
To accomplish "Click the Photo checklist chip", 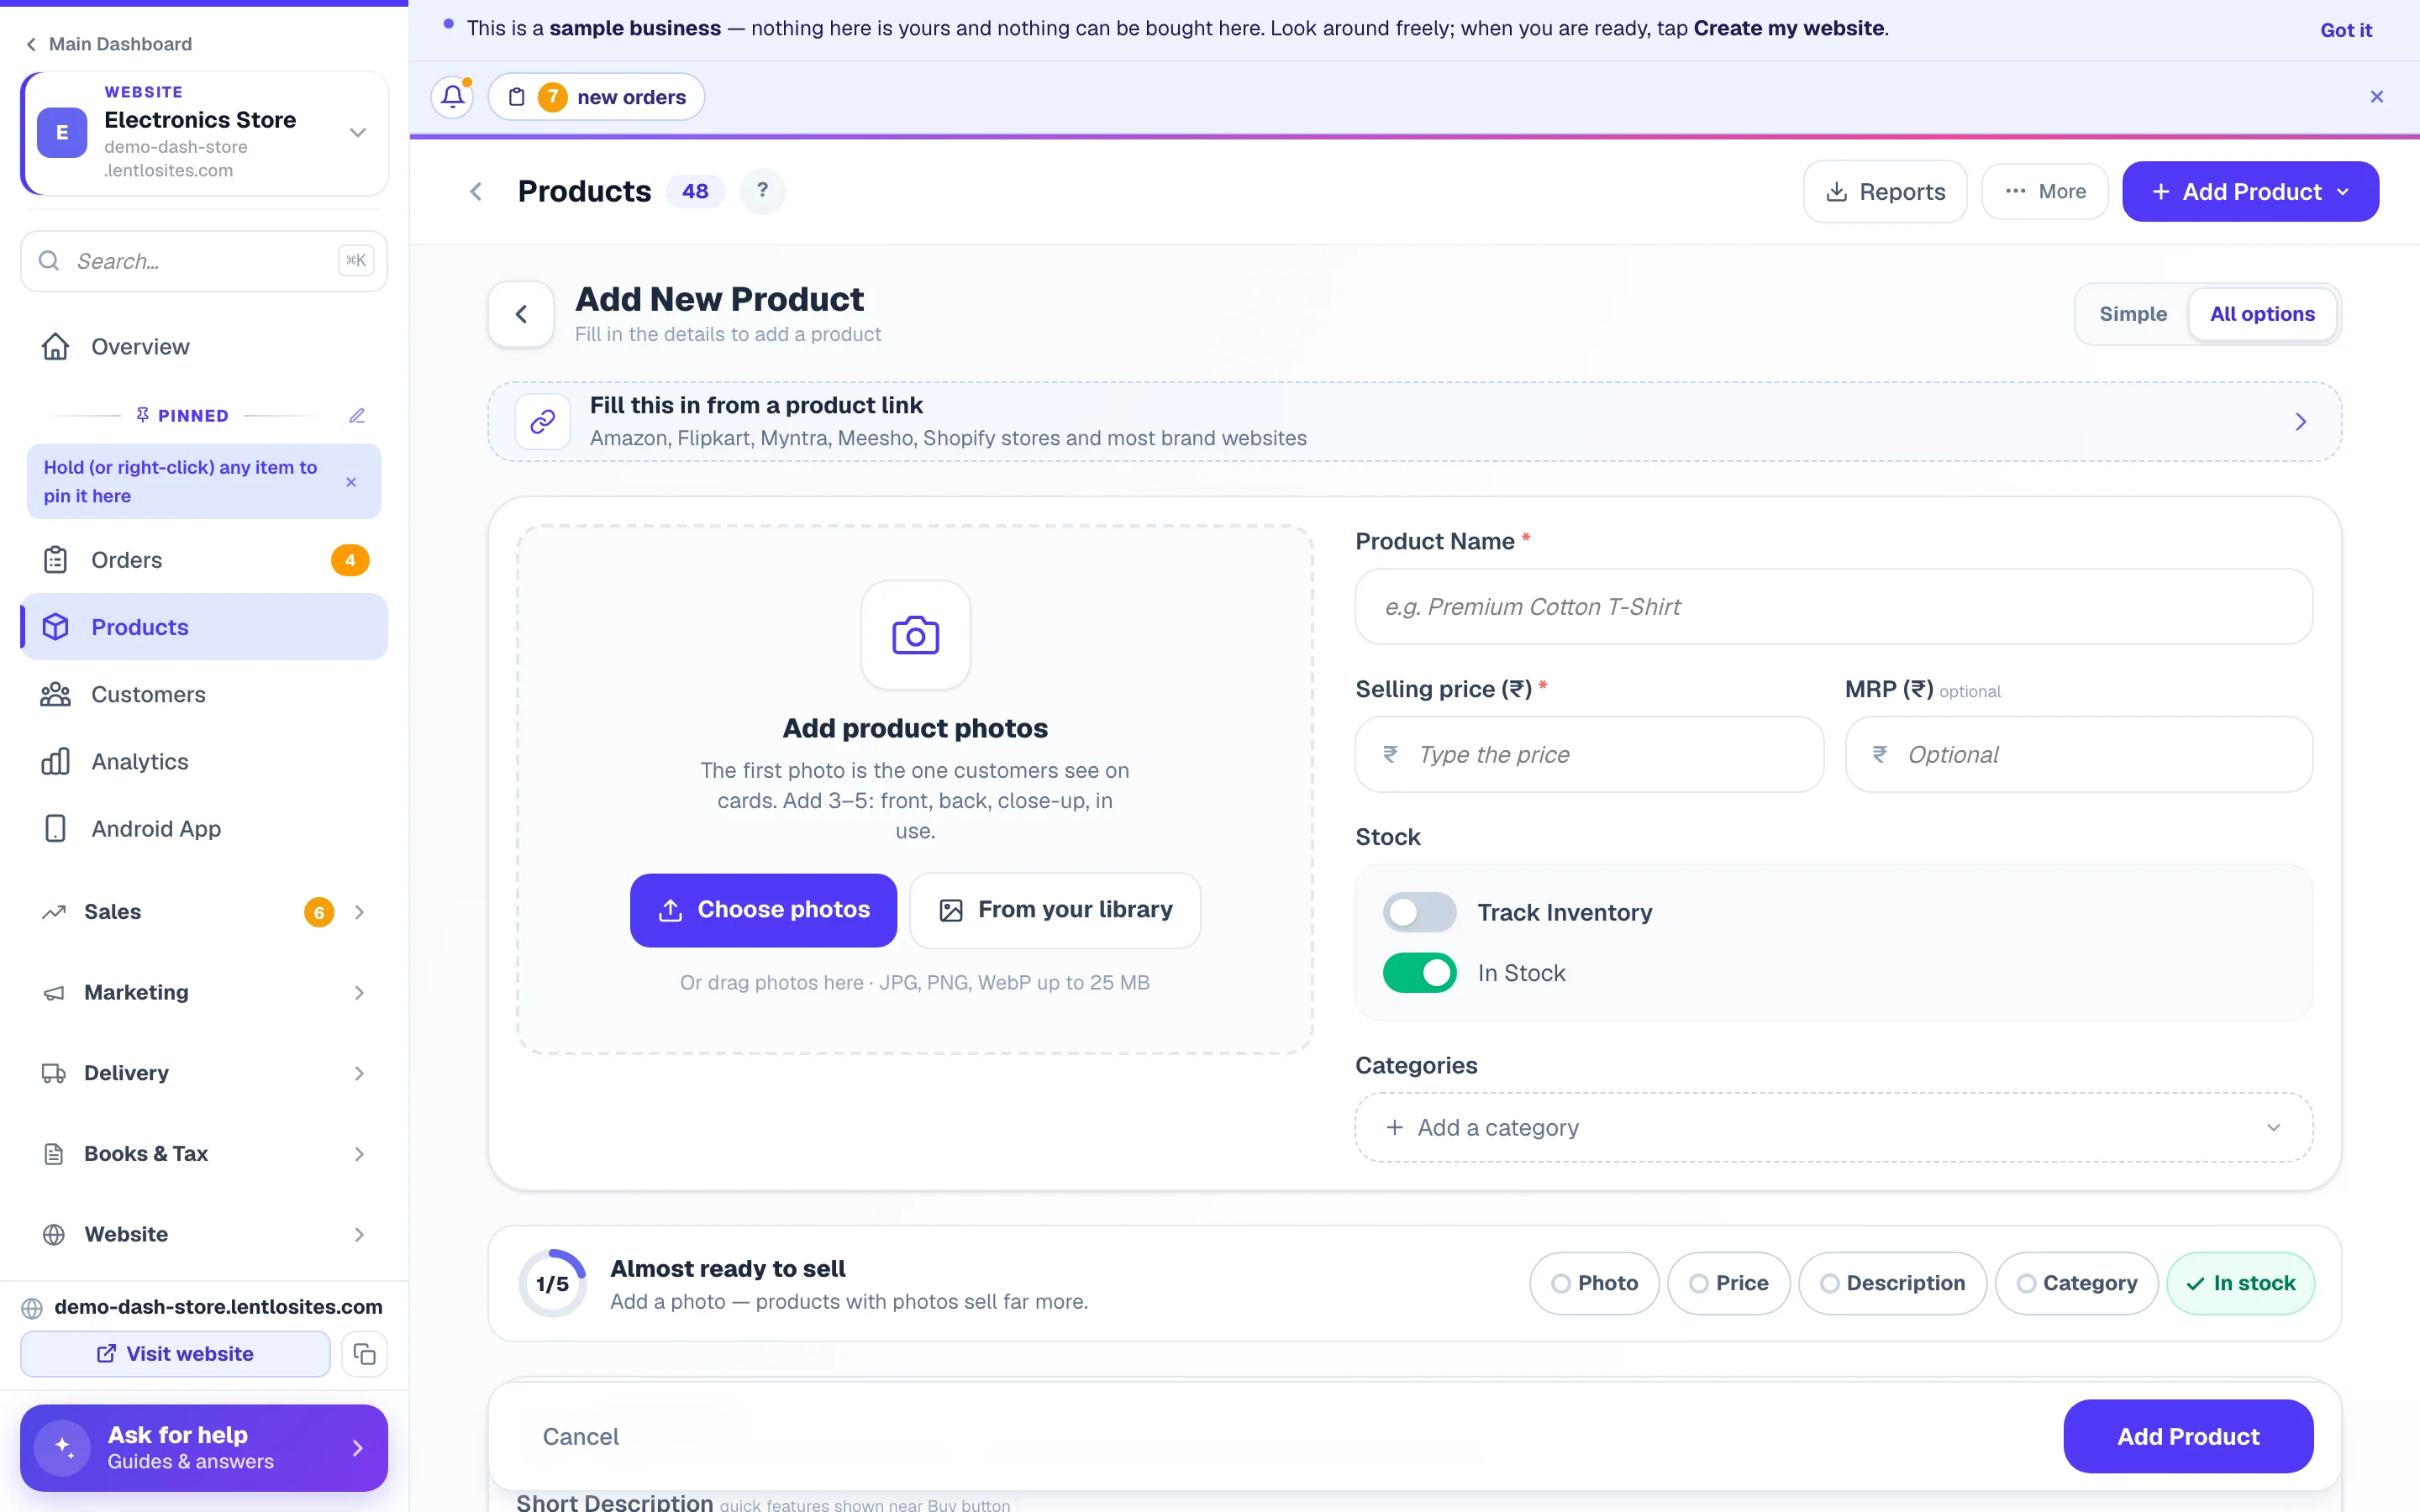I will (1594, 1283).
